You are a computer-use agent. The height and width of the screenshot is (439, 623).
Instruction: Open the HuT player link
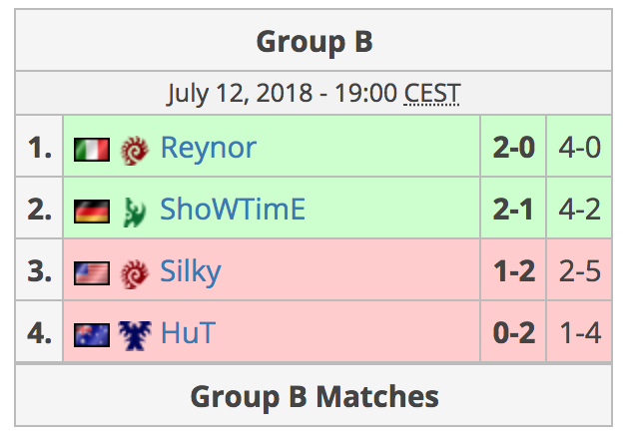pyautogui.click(x=189, y=332)
